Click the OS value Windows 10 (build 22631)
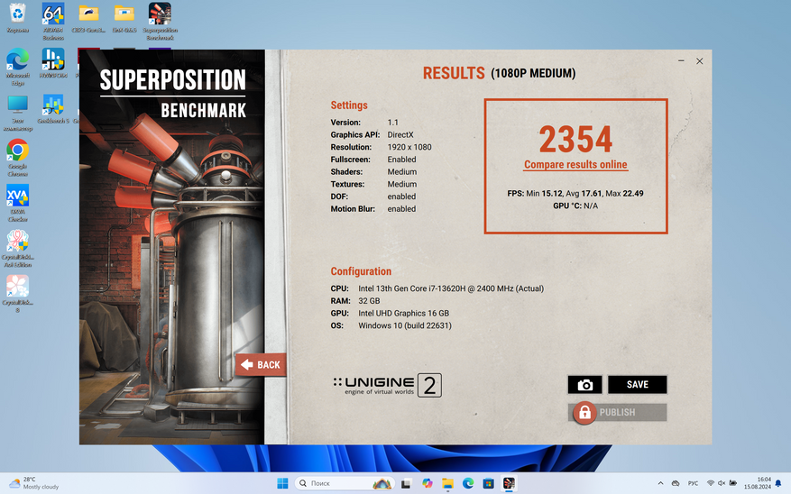Image resolution: width=791 pixels, height=494 pixels. [405, 325]
